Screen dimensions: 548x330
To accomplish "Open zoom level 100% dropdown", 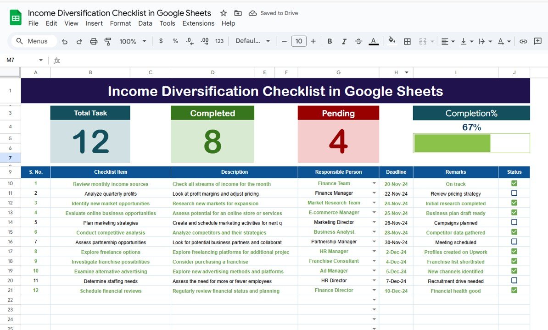I will point(133,41).
